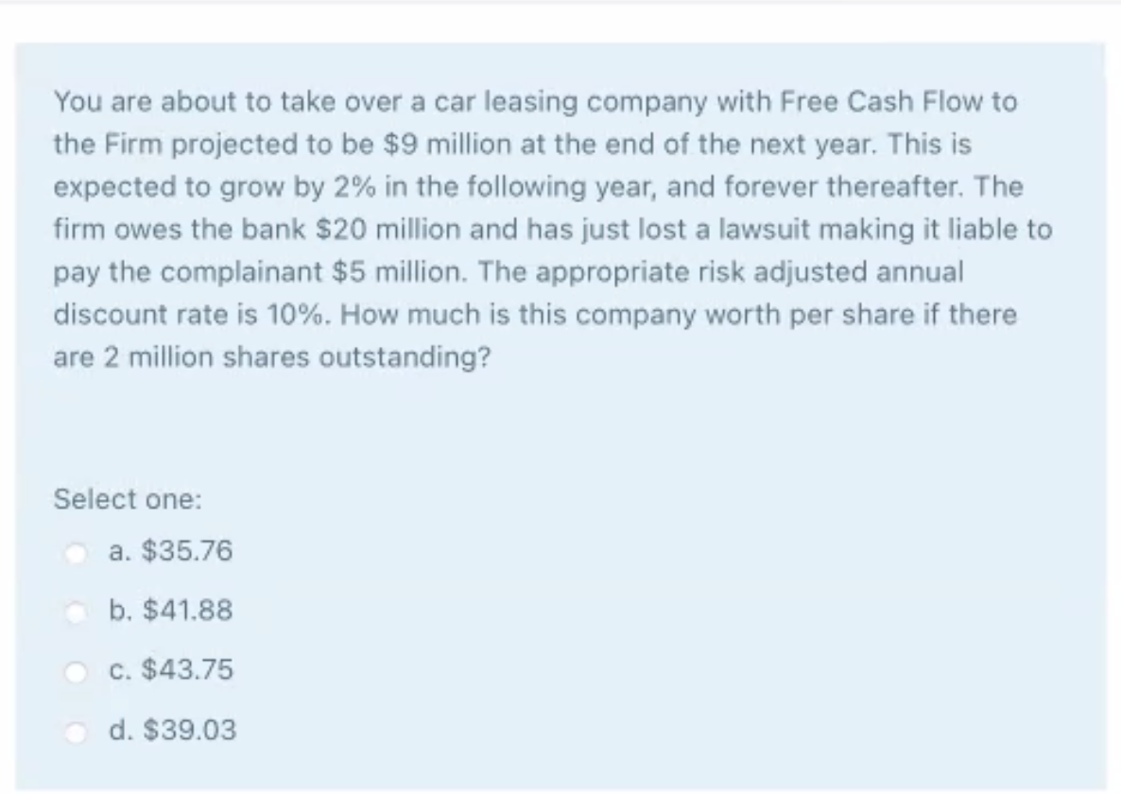Click the Select one heading
1121x794 pixels.
pos(127,500)
